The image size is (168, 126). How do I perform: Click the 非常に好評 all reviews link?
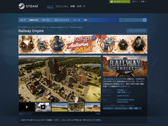[x=121, y=92]
